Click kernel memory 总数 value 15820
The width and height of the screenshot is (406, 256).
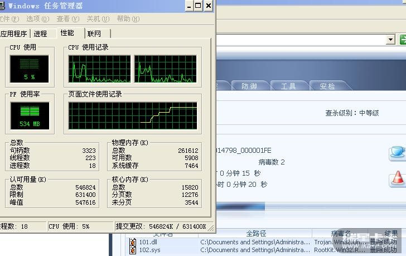(190, 187)
